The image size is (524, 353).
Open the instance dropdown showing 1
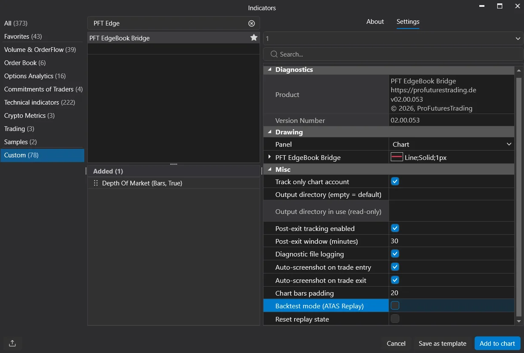pyautogui.click(x=393, y=39)
